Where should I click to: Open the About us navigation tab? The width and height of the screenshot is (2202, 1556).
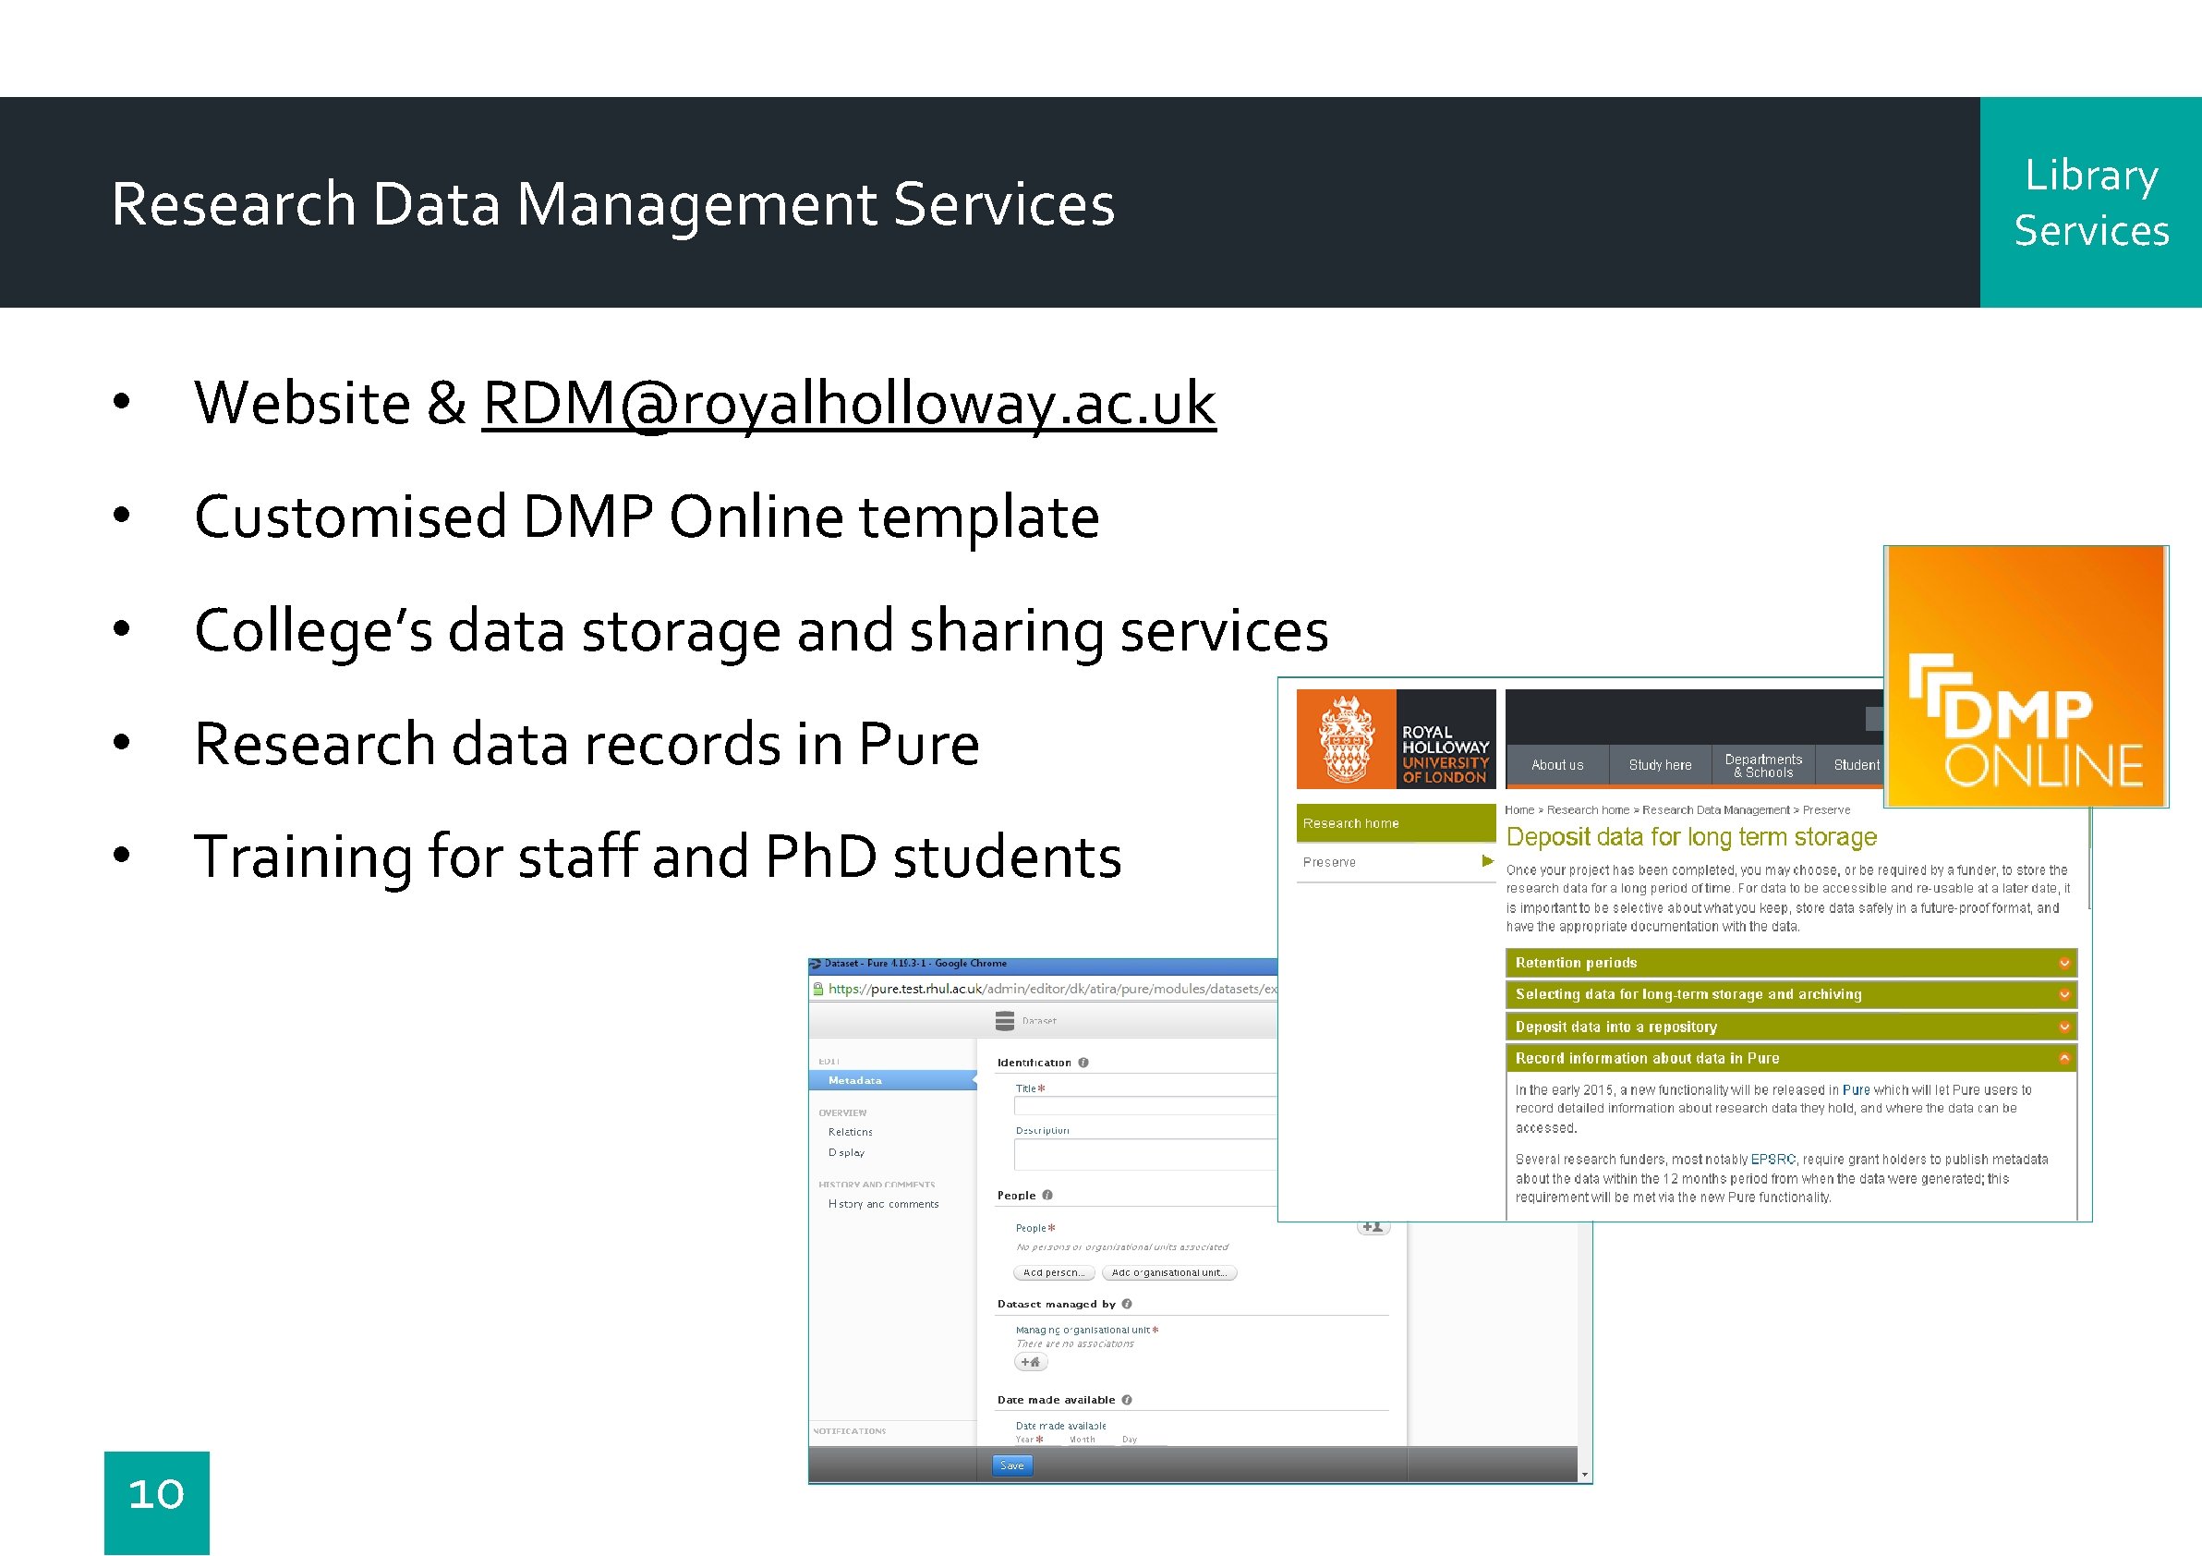point(1556,766)
